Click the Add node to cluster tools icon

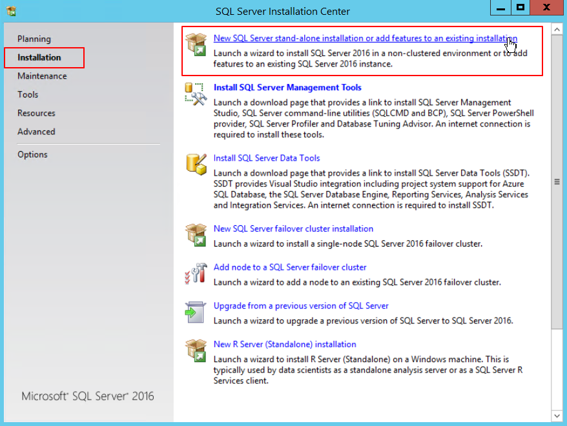pos(196,273)
